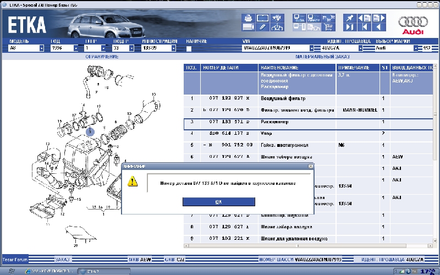Open the Год dropdown showing 1996
The image size is (440, 275).
(75, 48)
